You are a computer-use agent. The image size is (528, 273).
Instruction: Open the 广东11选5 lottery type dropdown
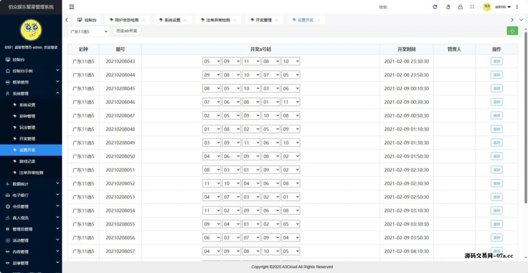[x=89, y=31]
